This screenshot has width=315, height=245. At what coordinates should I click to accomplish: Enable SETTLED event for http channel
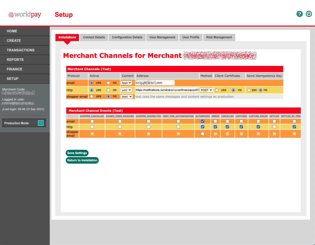[x=274, y=127]
